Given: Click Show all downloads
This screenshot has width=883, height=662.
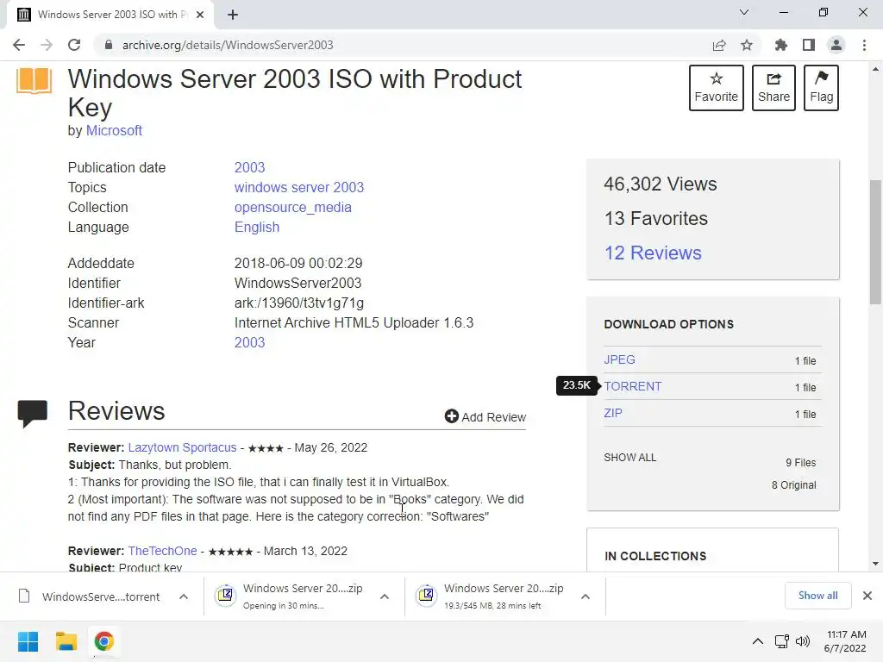Looking at the screenshot, I should pos(817,596).
